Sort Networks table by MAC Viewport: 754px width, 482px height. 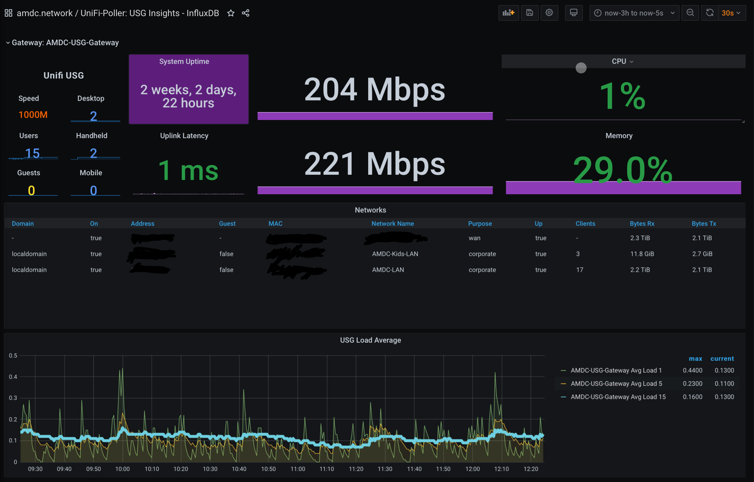pos(275,224)
